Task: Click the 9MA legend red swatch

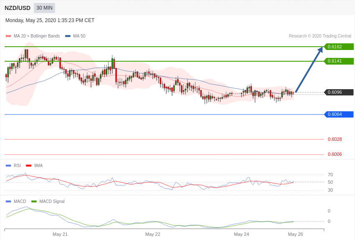Action: (x=29, y=166)
